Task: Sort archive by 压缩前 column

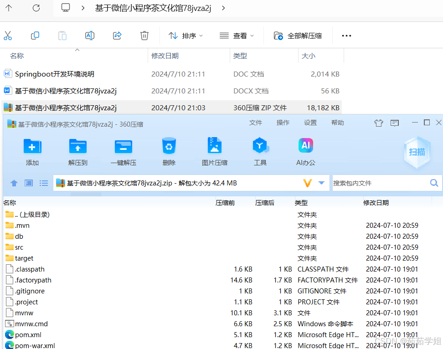Action: [x=225, y=203]
